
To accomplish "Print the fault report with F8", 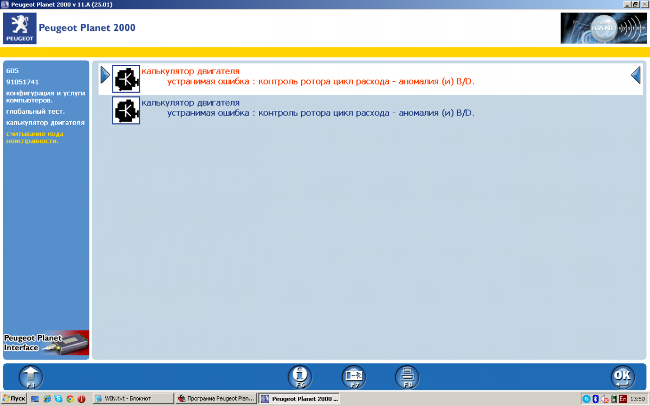I will pyautogui.click(x=407, y=377).
